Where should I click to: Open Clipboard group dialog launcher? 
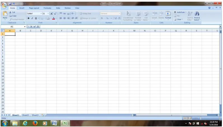pos(24,23)
